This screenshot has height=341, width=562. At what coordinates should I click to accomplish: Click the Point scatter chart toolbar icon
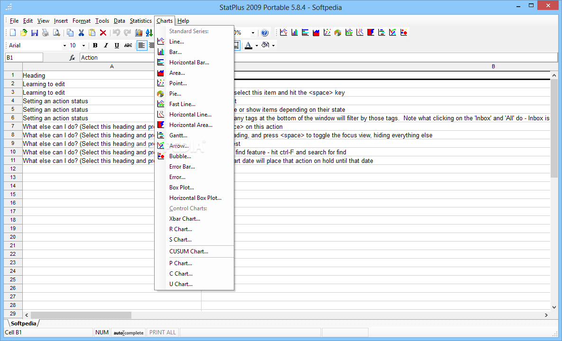327,33
